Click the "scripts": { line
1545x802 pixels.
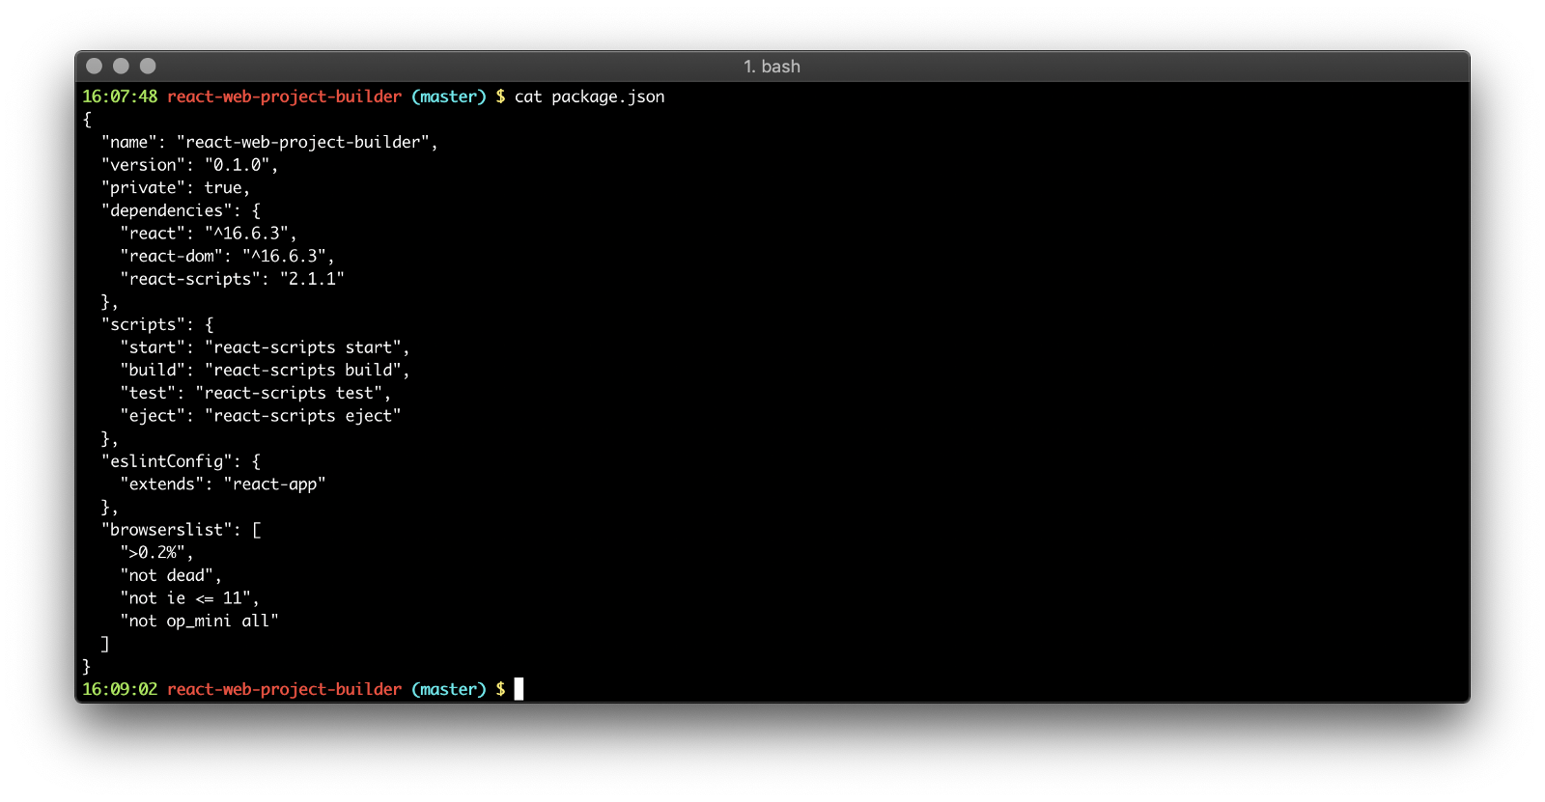coord(157,324)
